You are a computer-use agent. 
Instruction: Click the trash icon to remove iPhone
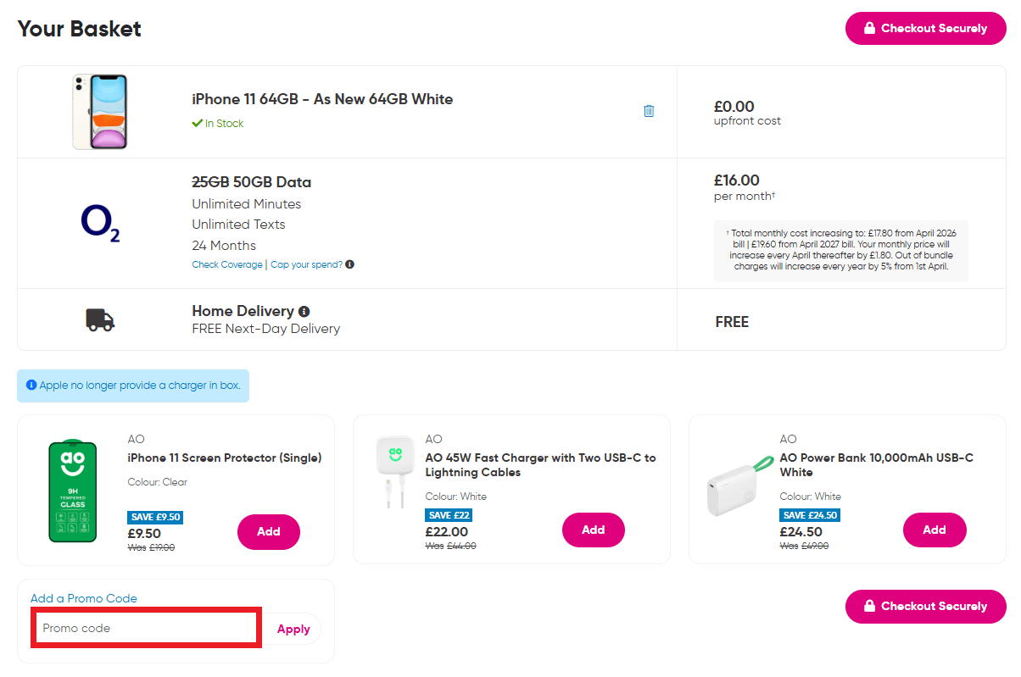[649, 111]
